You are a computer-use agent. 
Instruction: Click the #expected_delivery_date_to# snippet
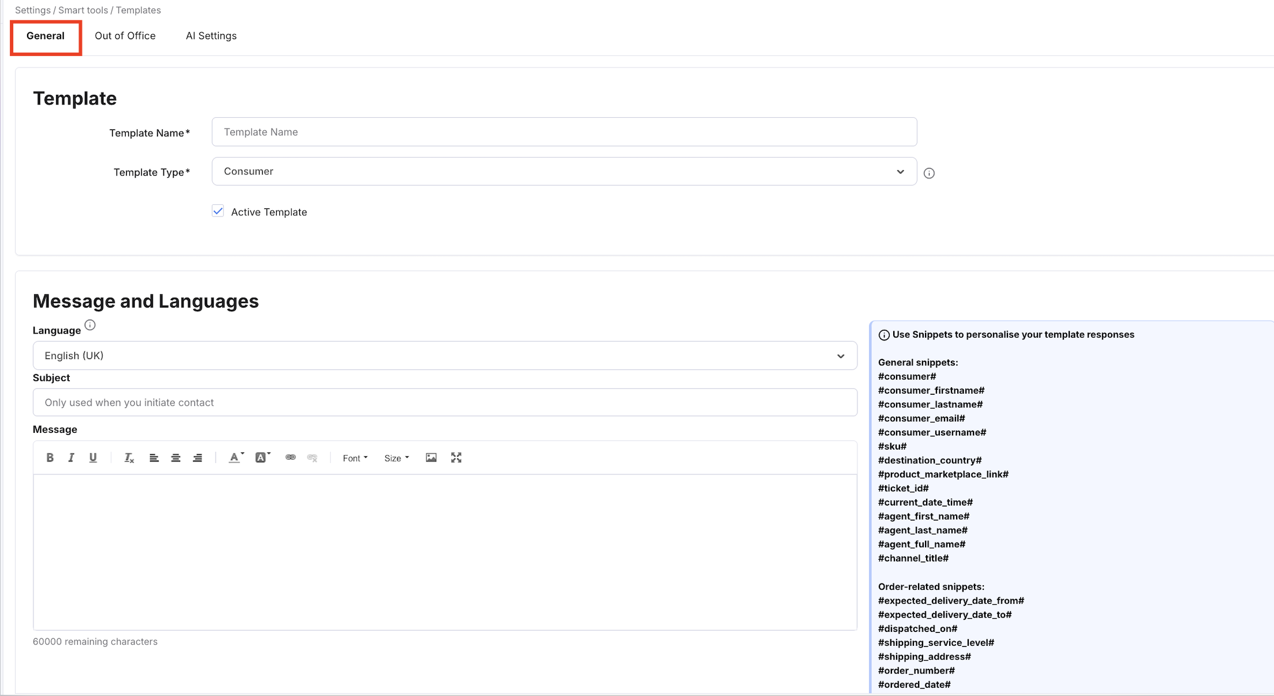[x=945, y=615]
